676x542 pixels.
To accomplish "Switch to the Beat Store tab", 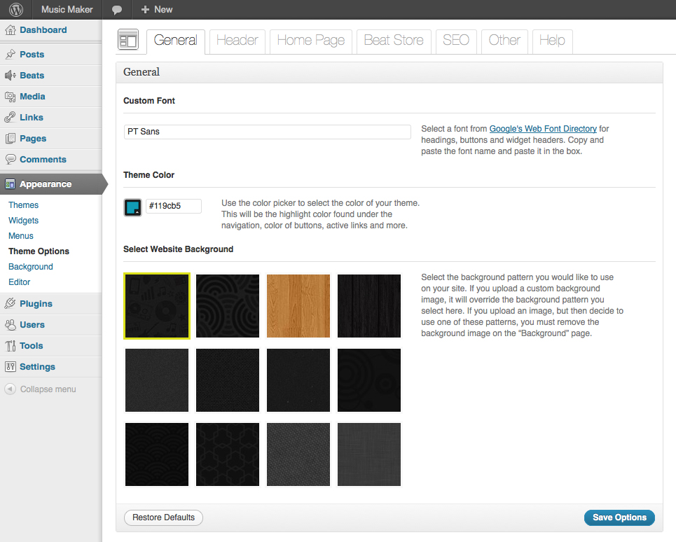I will (393, 41).
